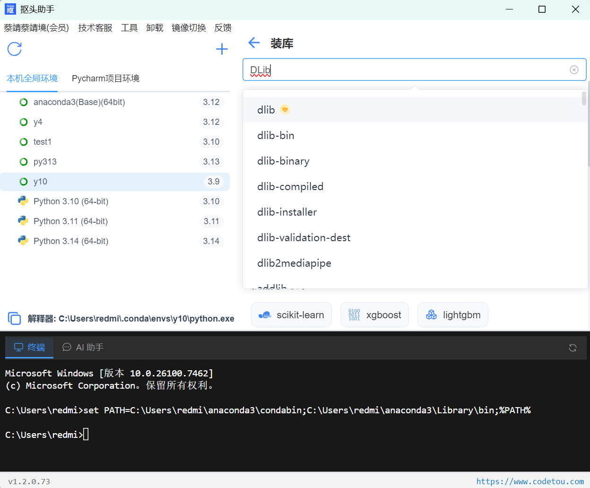The image size is (590, 488).
Task: Click the scrollbar of the package dropdown
Action: (x=584, y=99)
